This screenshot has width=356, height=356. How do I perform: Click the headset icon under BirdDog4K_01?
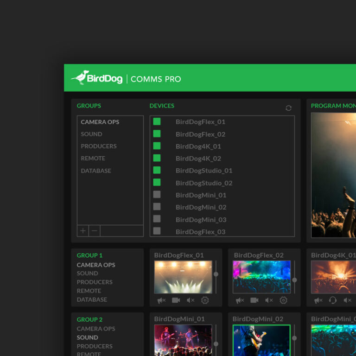[332, 300]
